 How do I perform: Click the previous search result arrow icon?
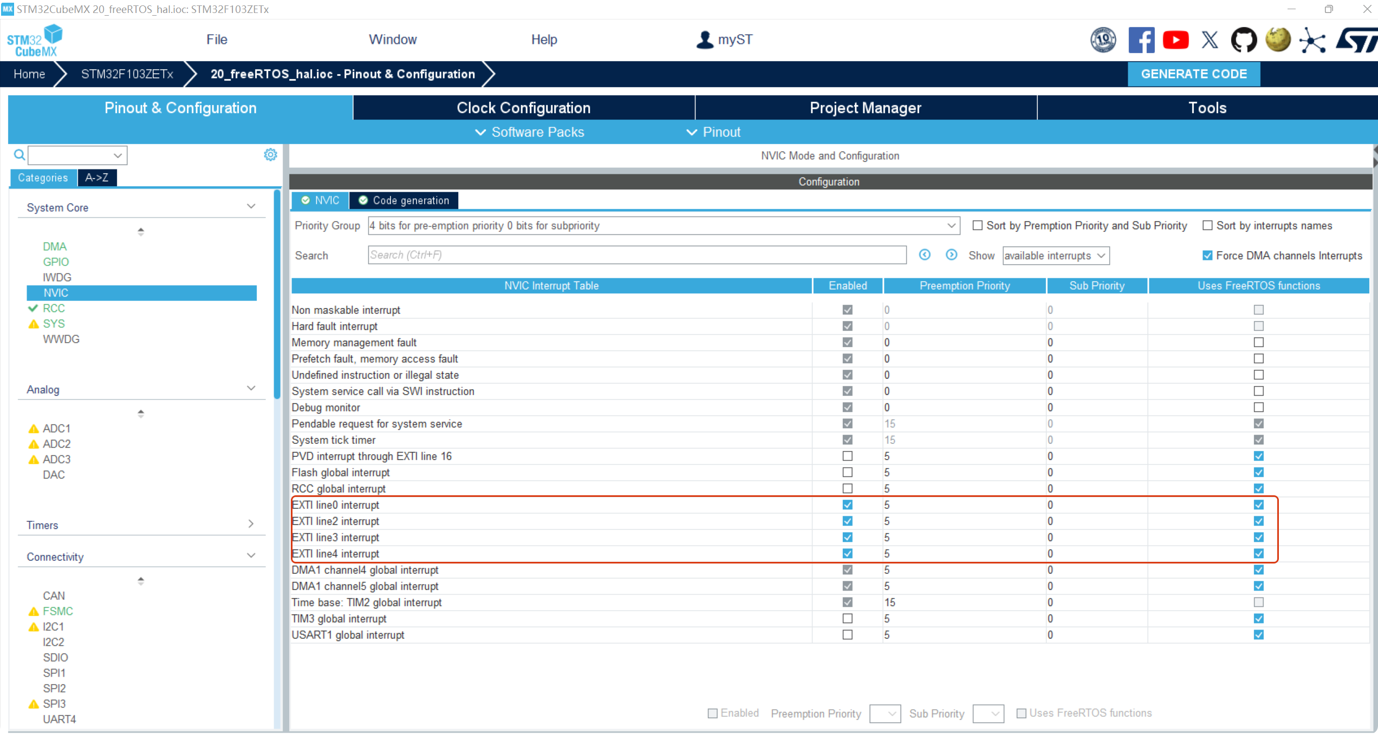coord(925,255)
